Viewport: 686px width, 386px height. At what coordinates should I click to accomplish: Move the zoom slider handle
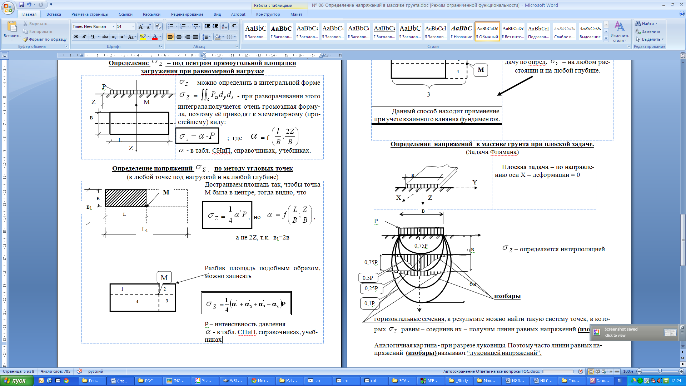pyautogui.click(x=660, y=371)
